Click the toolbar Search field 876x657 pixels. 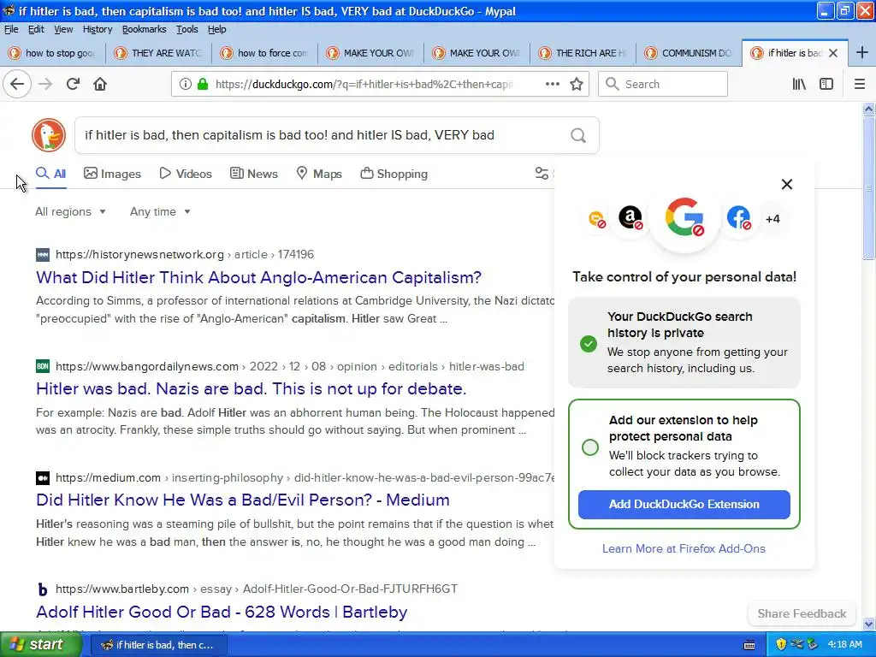tap(663, 85)
